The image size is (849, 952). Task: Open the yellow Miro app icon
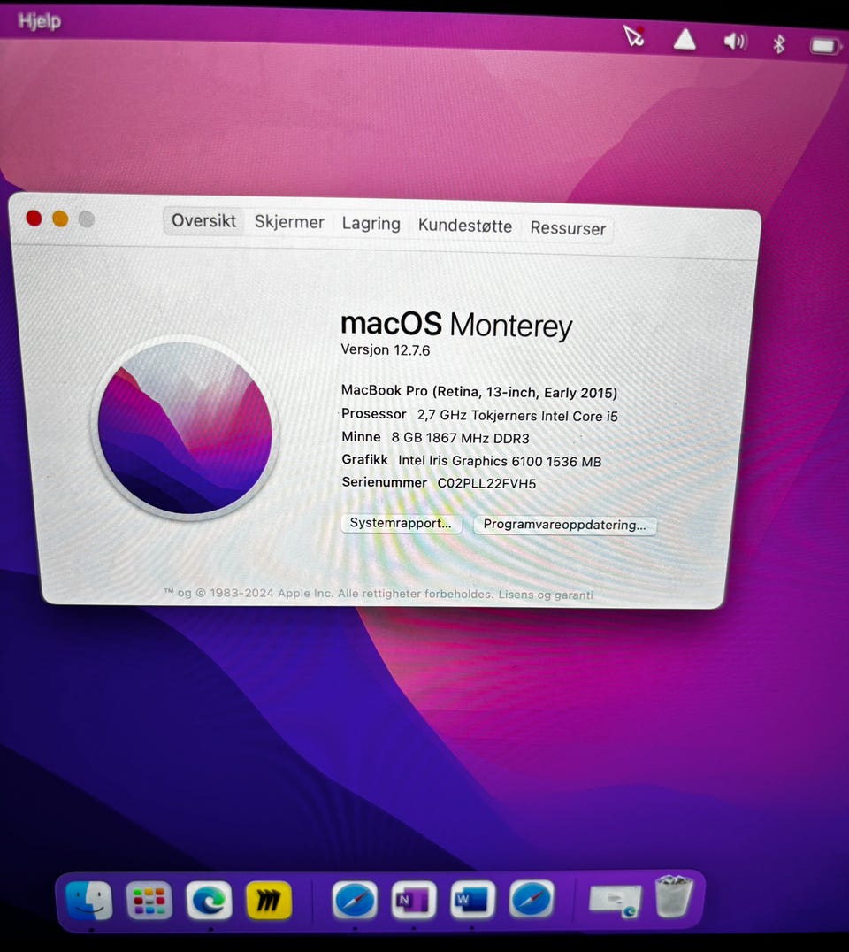point(269,900)
